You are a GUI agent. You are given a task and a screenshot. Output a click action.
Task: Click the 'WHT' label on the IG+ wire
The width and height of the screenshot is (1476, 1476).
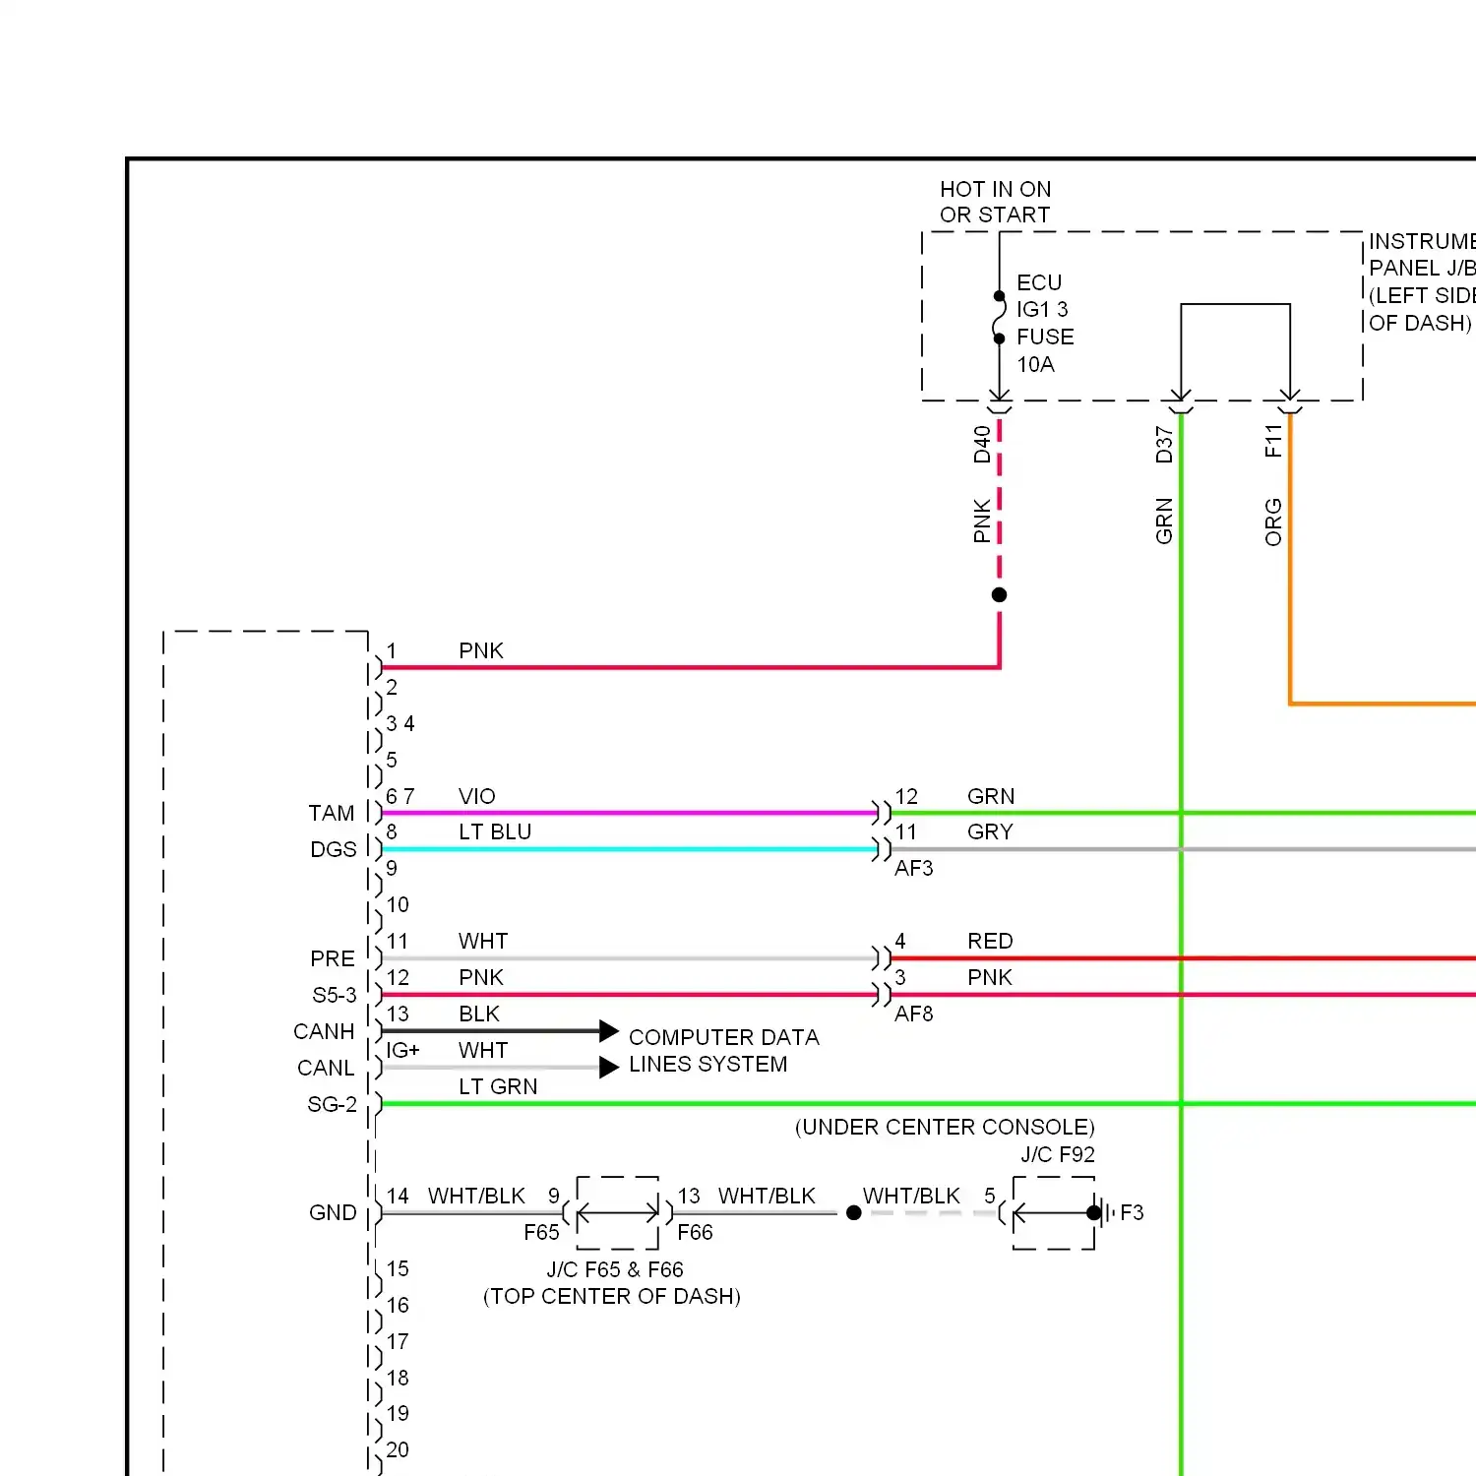click(483, 1050)
